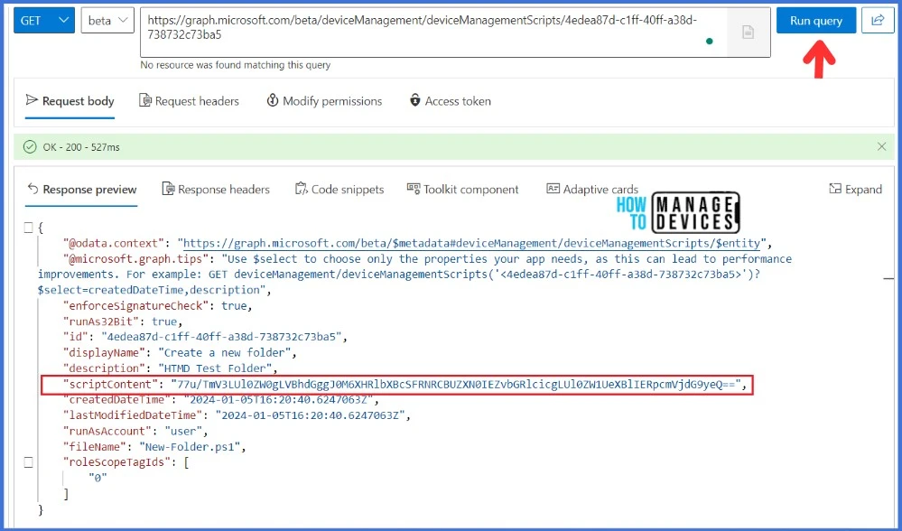
Task: Click the Request body send icon
Action: tap(33, 100)
